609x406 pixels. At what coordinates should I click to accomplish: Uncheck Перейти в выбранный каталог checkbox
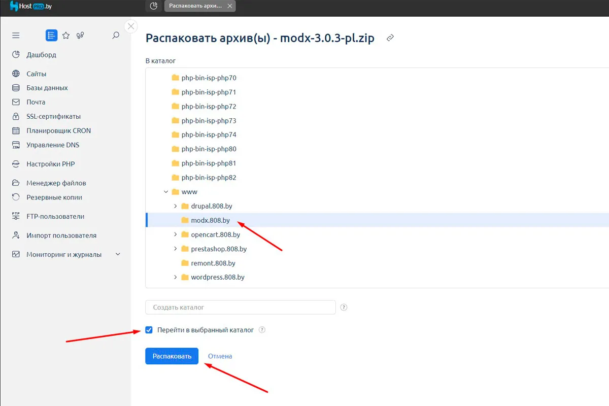coord(149,330)
